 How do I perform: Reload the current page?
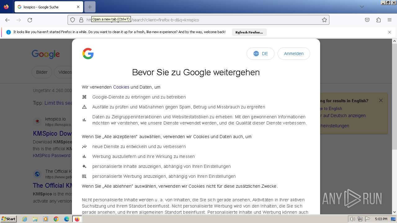pos(30,20)
